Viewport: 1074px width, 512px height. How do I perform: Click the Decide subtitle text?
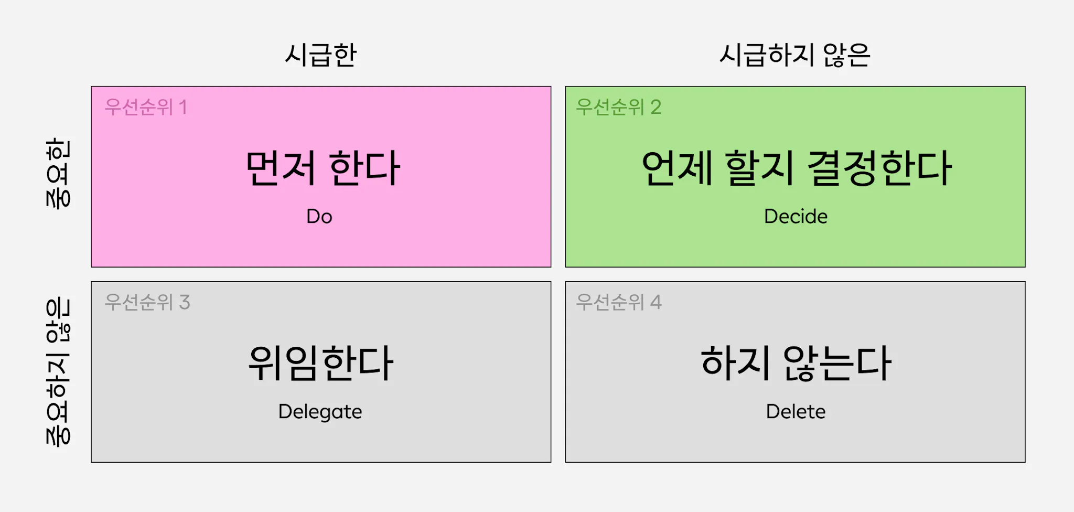pos(796,216)
